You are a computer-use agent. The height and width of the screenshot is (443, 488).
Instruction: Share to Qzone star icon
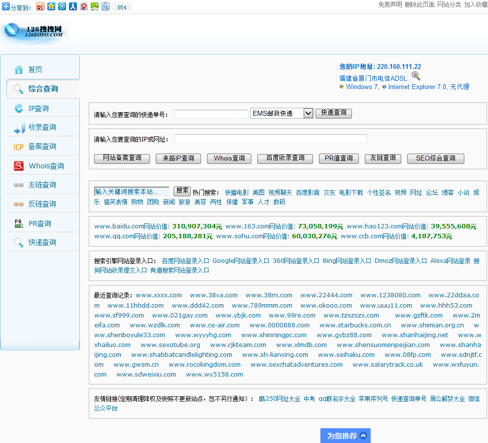pyautogui.click(x=51, y=6)
